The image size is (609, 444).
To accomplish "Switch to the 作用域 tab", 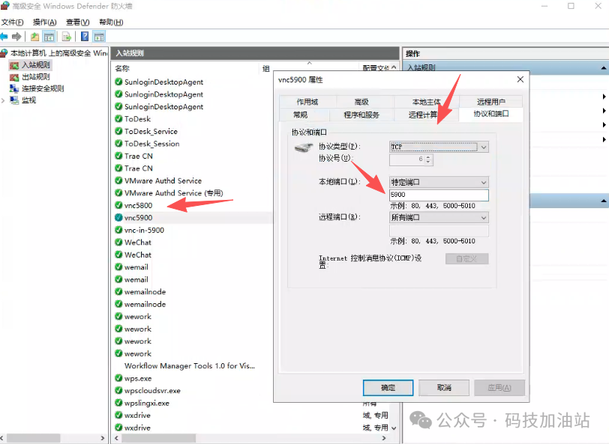I will point(307,102).
